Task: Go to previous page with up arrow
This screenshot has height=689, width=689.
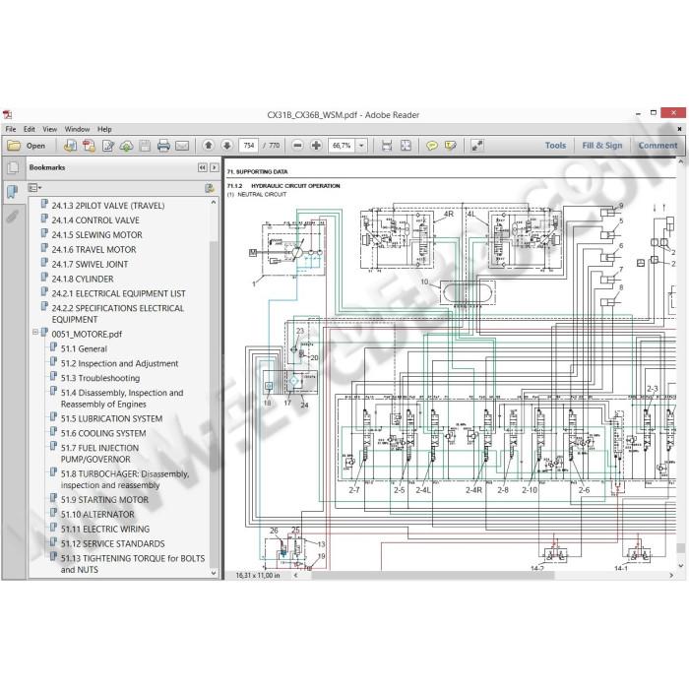Action: point(209,146)
